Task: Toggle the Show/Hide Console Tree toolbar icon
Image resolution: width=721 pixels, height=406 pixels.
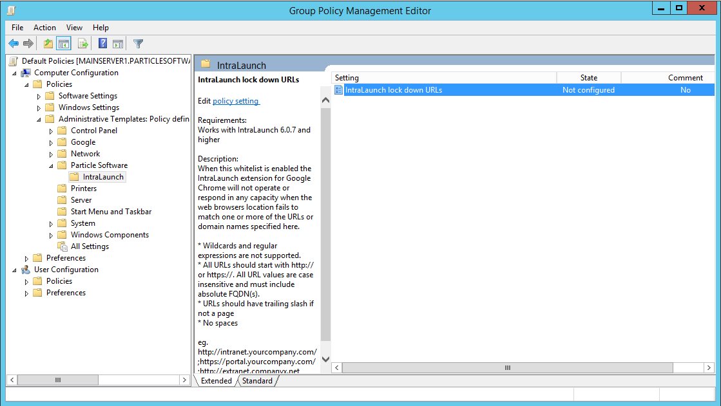Action: click(x=64, y=44)
